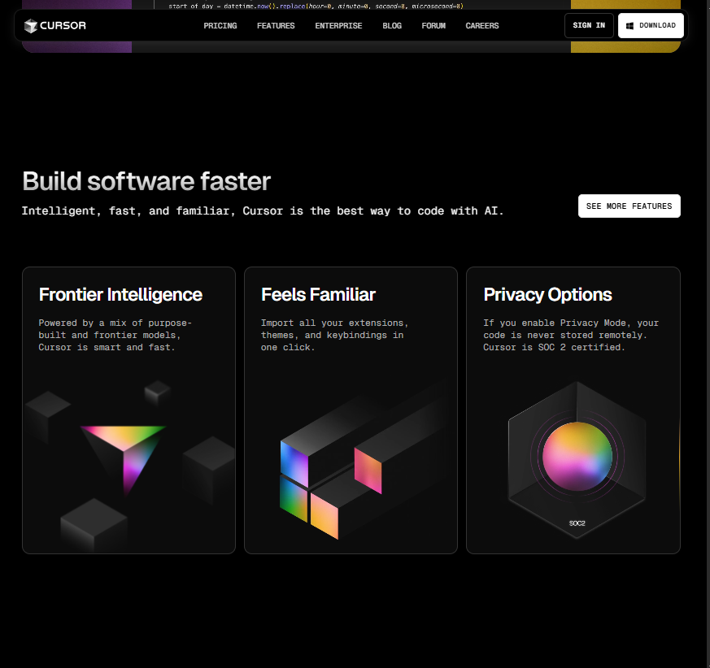Visit the Blog from navigation
Screen dimensions: 710x668
tap(392, 26)
